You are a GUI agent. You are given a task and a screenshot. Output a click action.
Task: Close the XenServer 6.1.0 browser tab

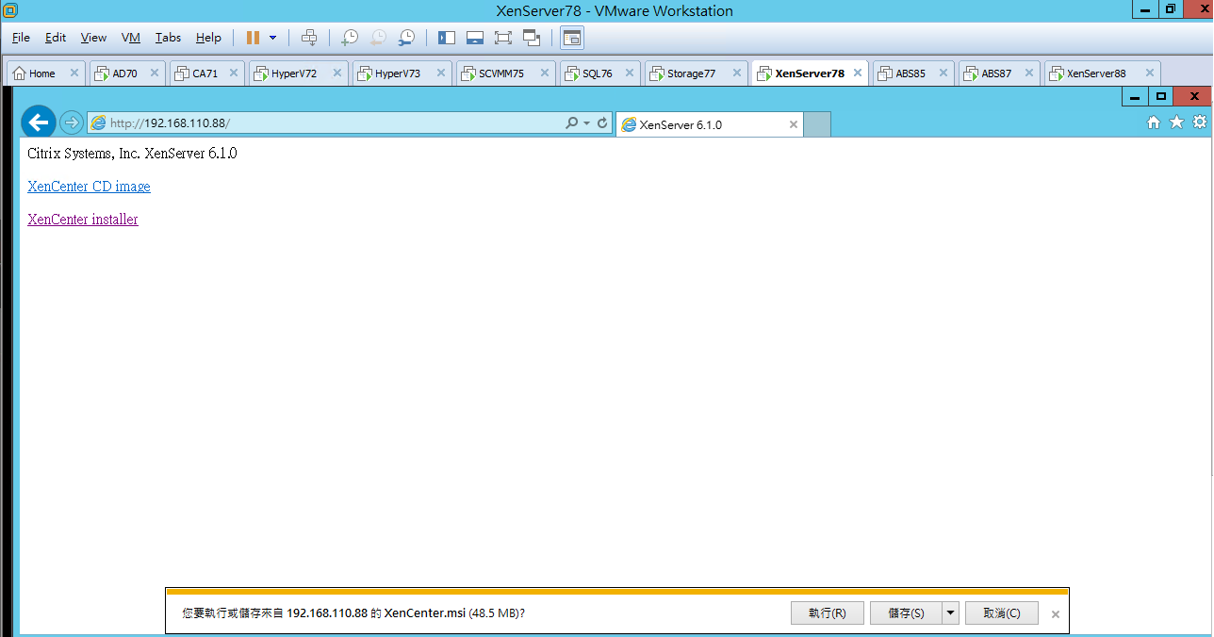(x=794, y=124)
